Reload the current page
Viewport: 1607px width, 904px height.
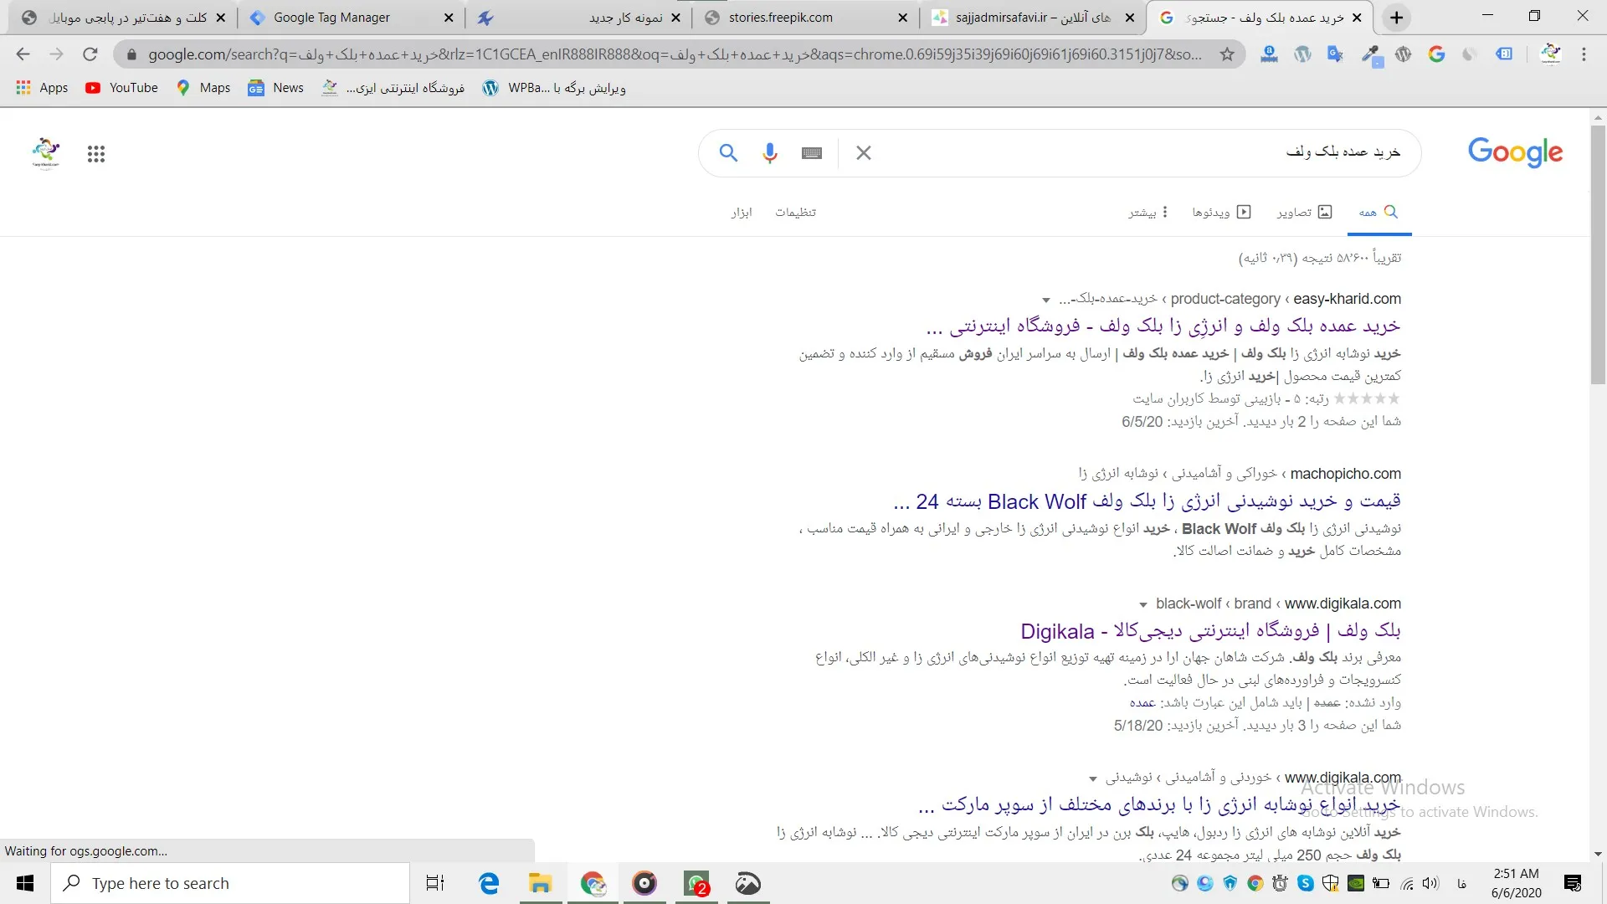(90, 54)
